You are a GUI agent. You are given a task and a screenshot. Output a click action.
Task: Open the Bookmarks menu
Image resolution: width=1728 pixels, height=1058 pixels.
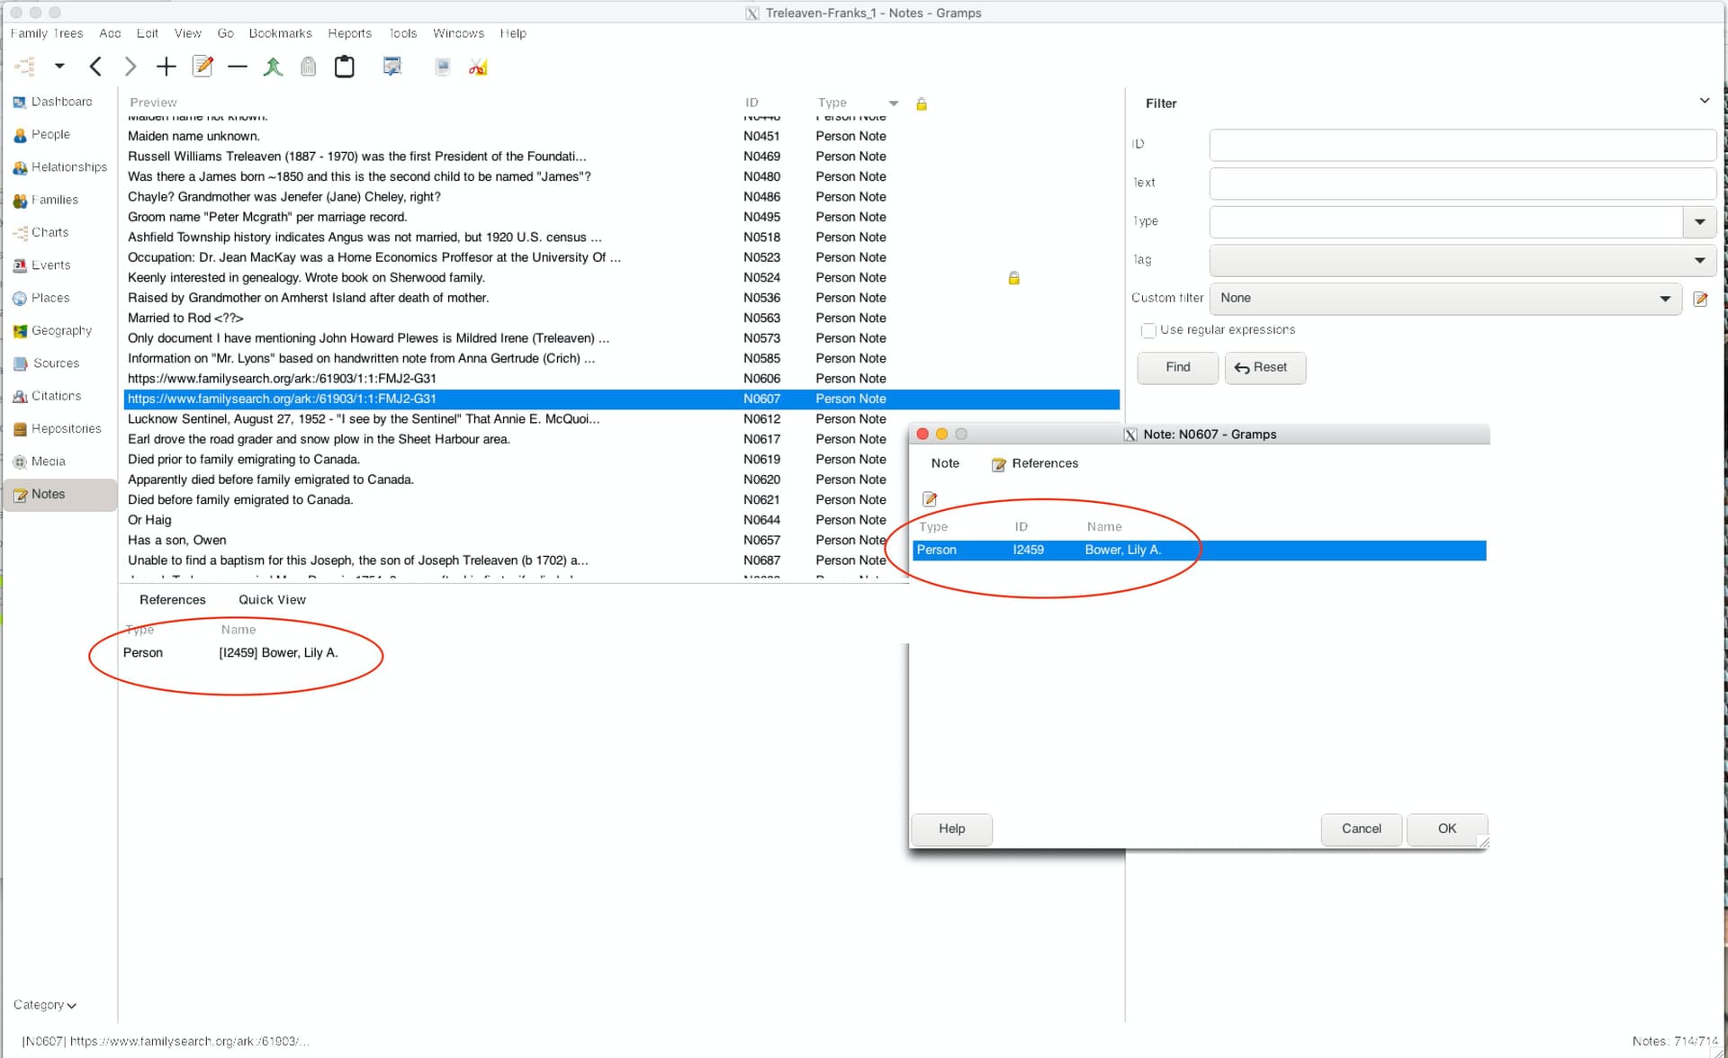[x=280, y=33]
